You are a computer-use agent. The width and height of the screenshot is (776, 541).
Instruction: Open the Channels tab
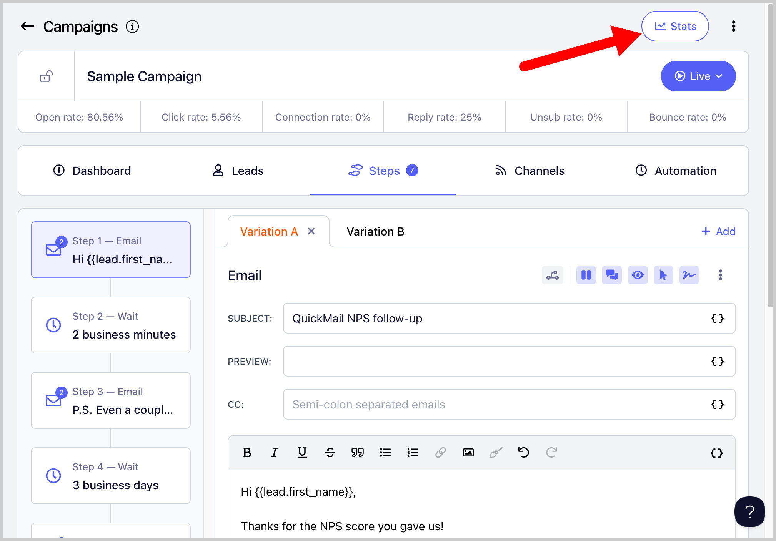[530, 171]
